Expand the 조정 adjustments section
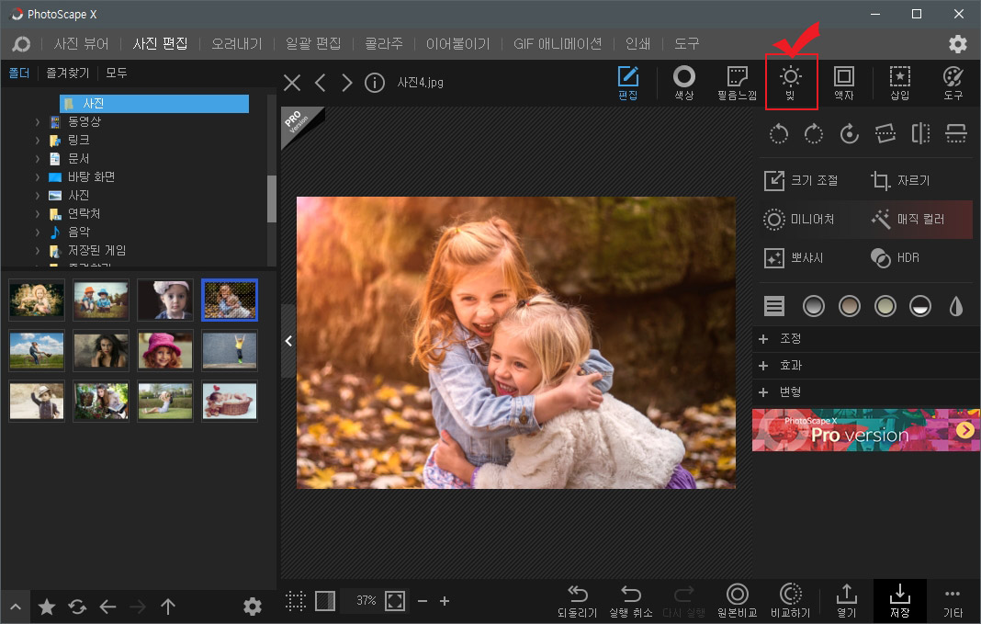Viewport: 981px width, 624px height. [x=866, y=338]
